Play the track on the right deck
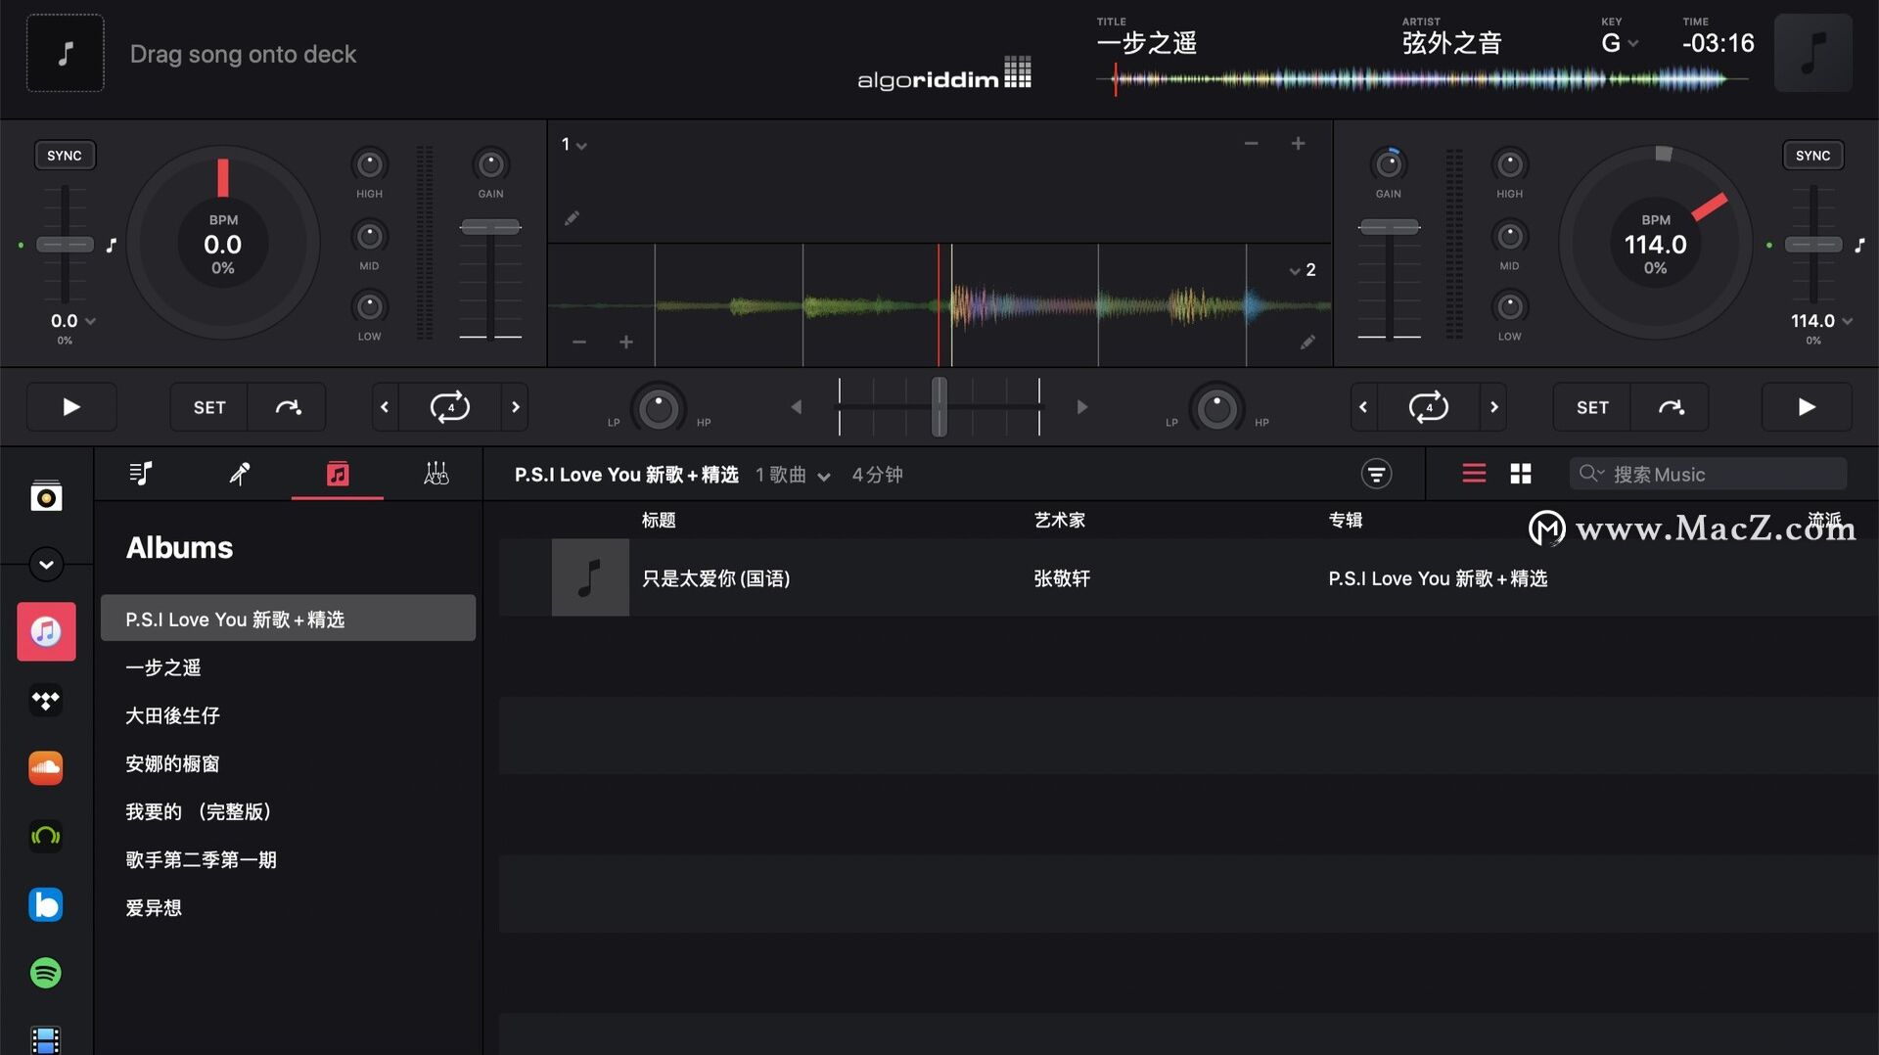The width and height of the screenshot is (1879, 1055). (1806, 406)
